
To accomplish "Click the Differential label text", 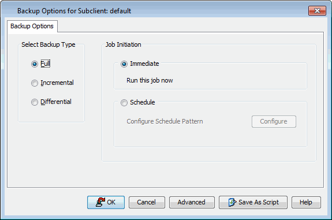I will (x=56, y=102).
